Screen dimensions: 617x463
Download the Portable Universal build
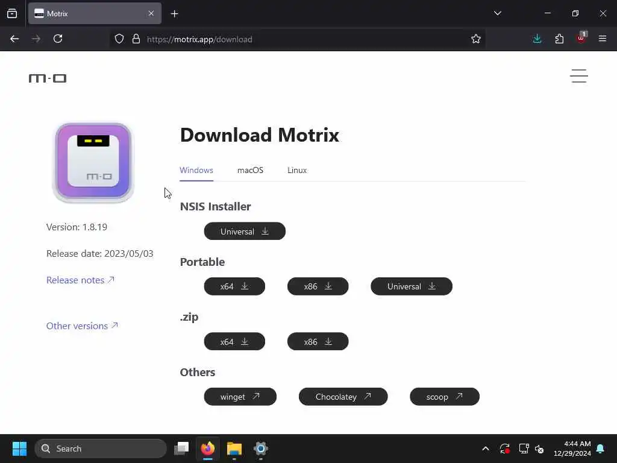pyautogui.click(x=412, y=286)
